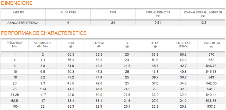Select part number A8NCAT5EUTPSWA cell
The image size is (226, 110).
point(23,23)
